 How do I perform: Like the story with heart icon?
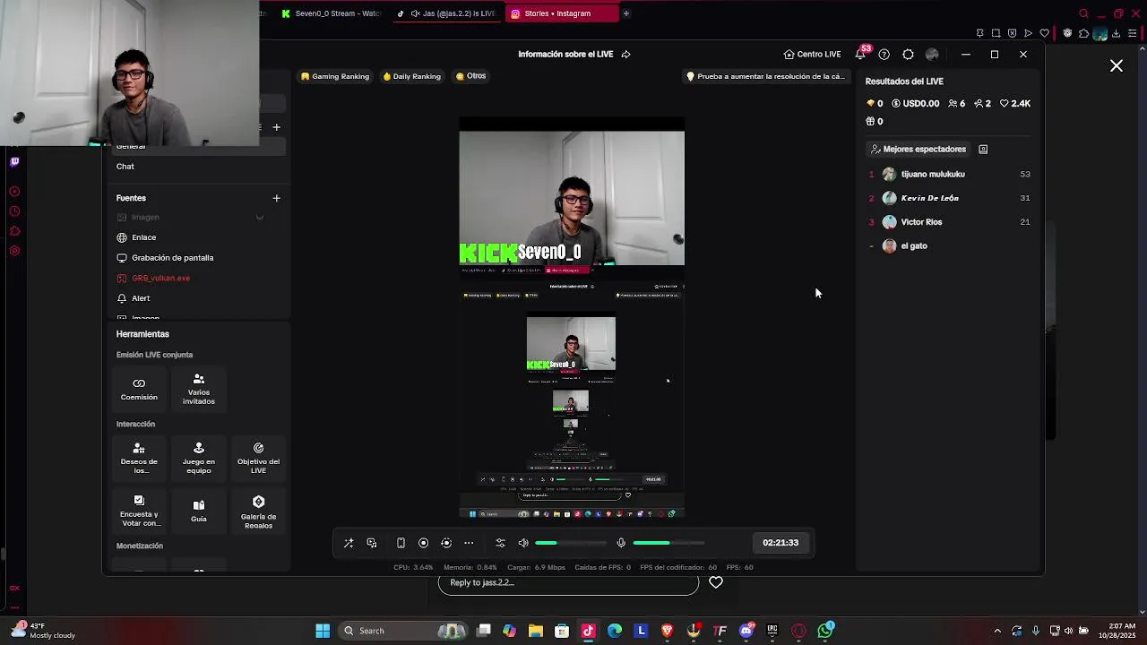click(716, 583)
